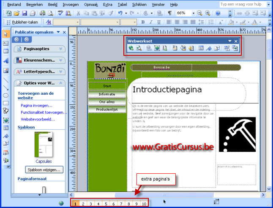This screenshot has width=273, height=208.
Task: Toggle right text alignment
Action: pos(185,22)
